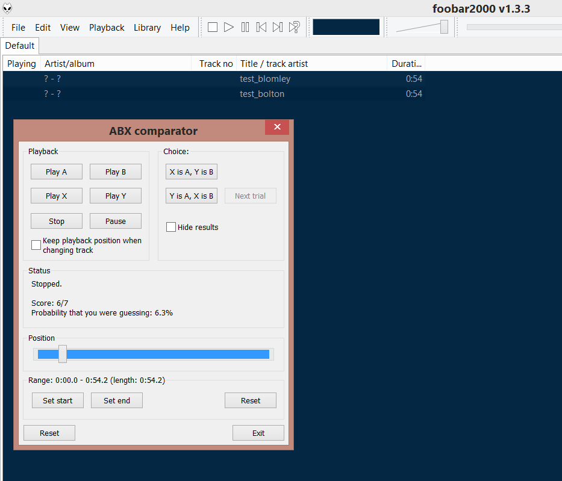Viewport: 562px width, 481px height.
Task: Click the Previous track toolbar icon
Action: (261, 27)
